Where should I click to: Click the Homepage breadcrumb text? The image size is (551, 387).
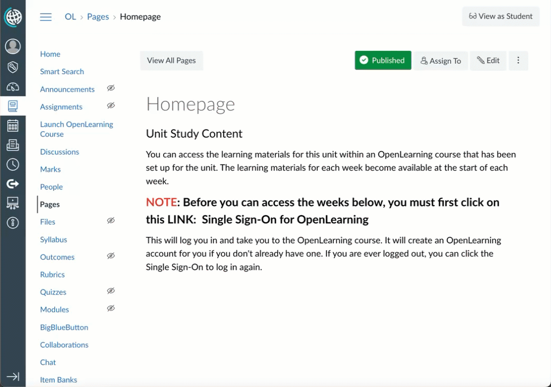[x=140, y=16]
